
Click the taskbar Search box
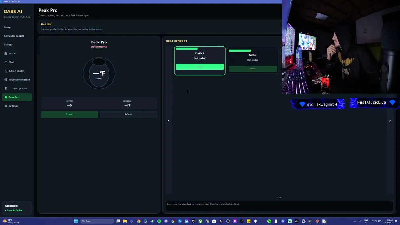(97, 221)
